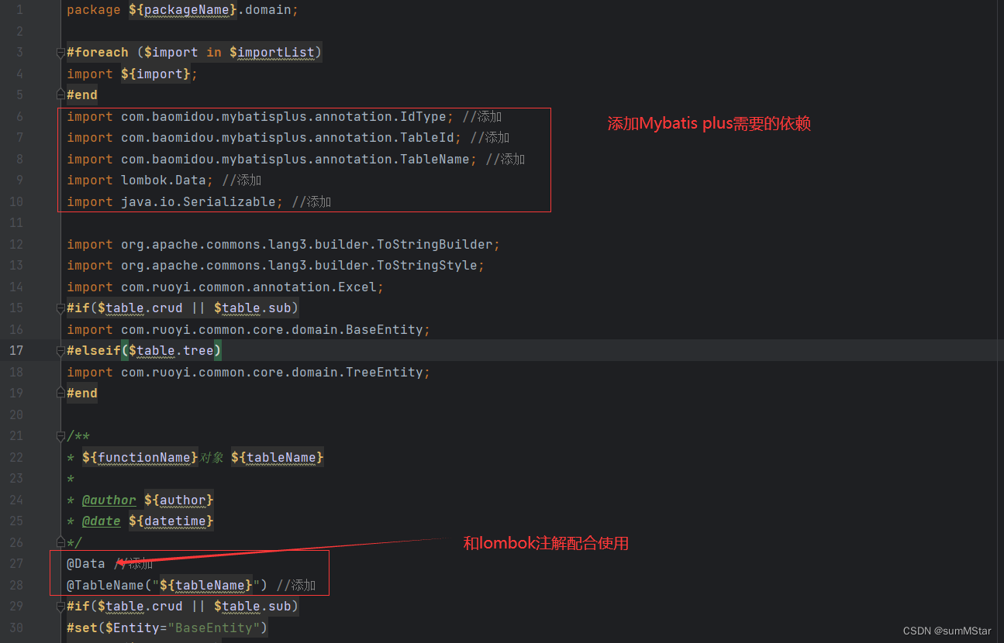The width and height of the screenshot is (1004, 643).
Task: Click the ${datetime} variable
Action: pos(171,521)
